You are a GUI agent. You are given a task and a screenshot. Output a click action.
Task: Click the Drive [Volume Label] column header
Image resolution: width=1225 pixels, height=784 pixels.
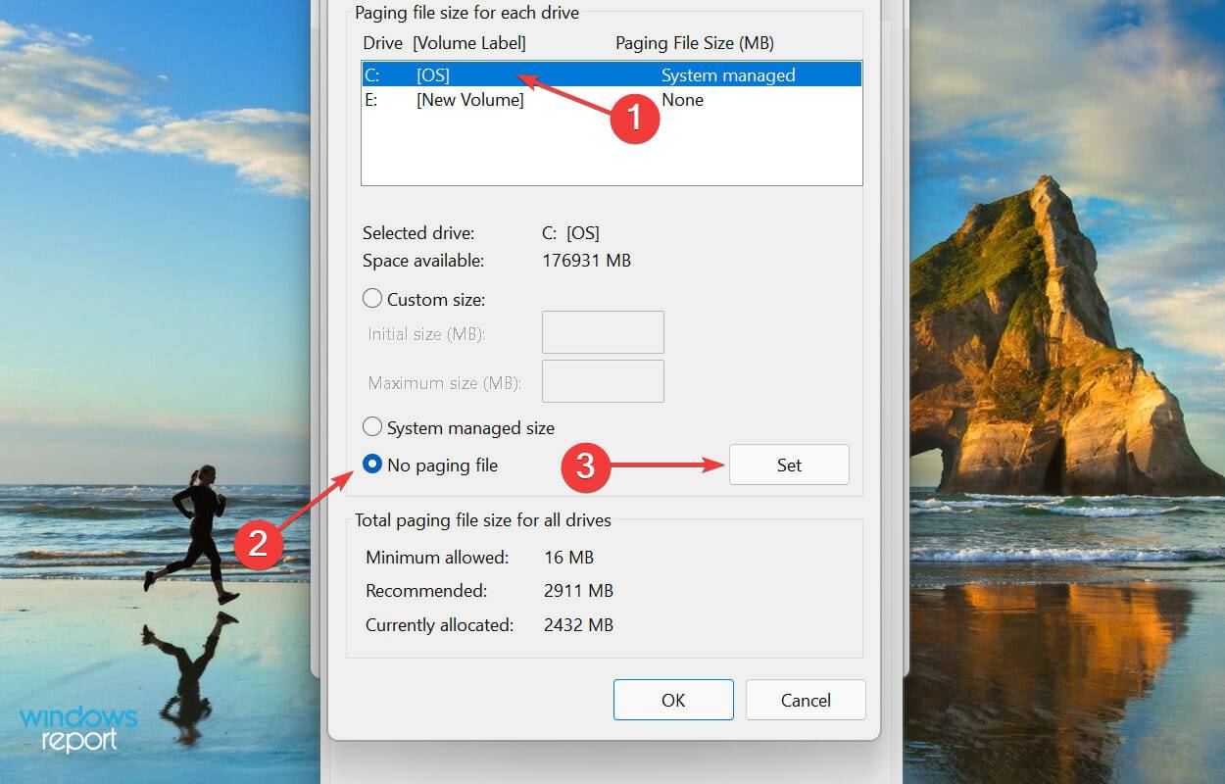tap(446, 43)
